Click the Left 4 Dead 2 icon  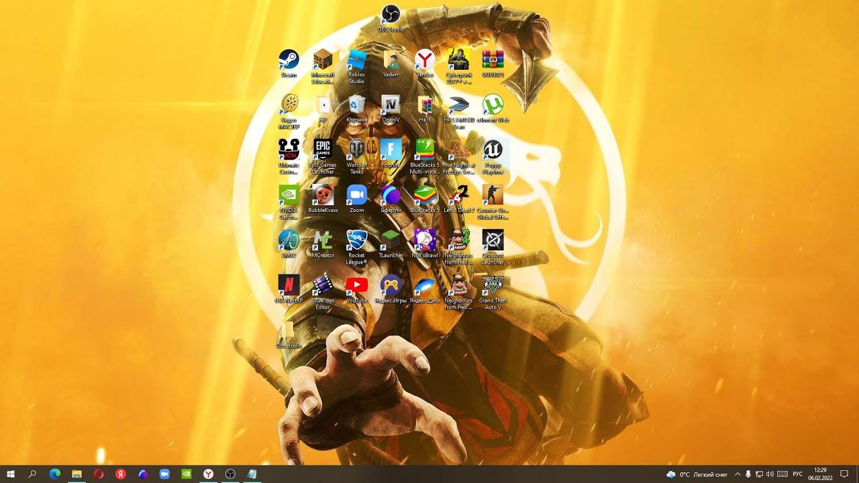(x=459, y=199)
